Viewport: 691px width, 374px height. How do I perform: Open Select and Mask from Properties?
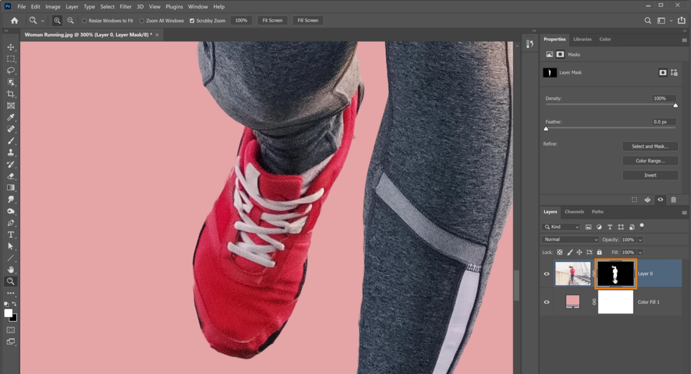click(650, 146)
